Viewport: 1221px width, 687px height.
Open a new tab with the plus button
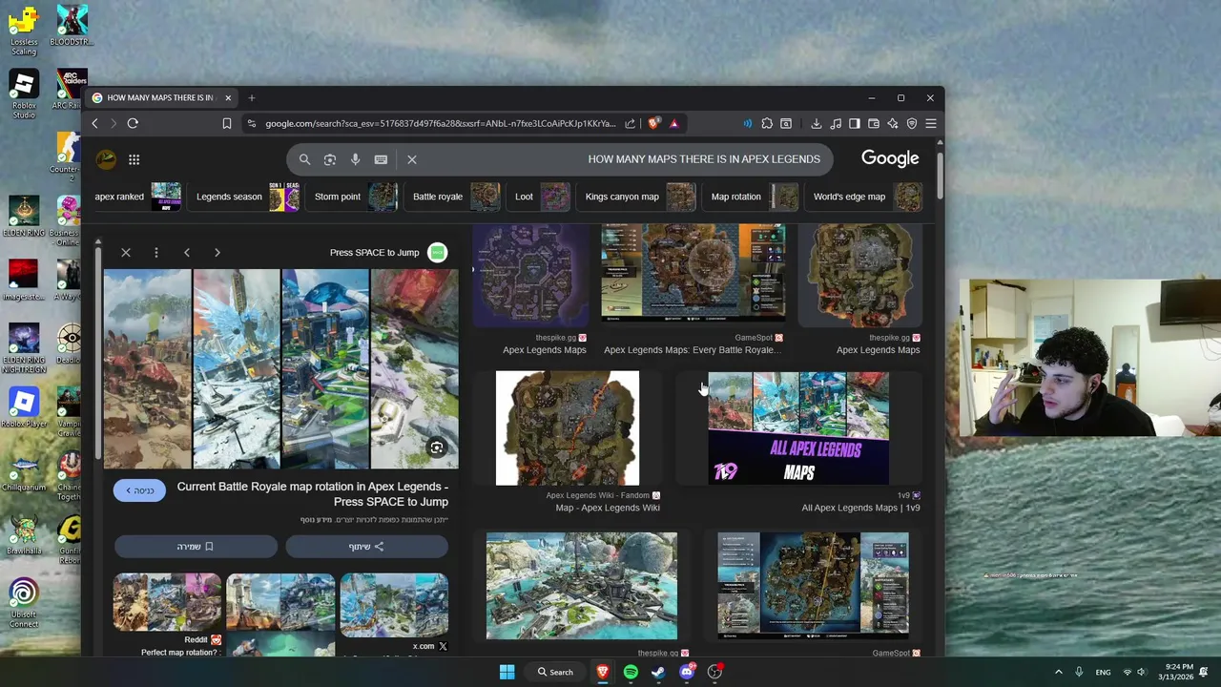(252, 97)
